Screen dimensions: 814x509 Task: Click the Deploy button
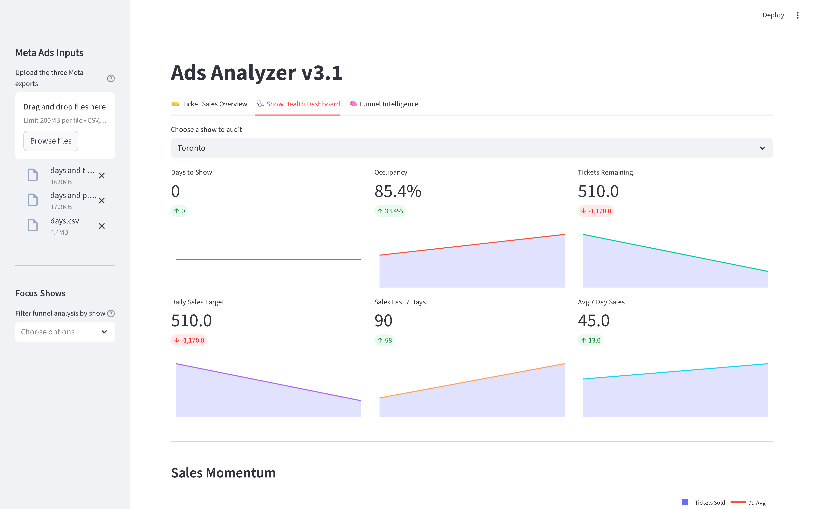[x=773, y=15]
